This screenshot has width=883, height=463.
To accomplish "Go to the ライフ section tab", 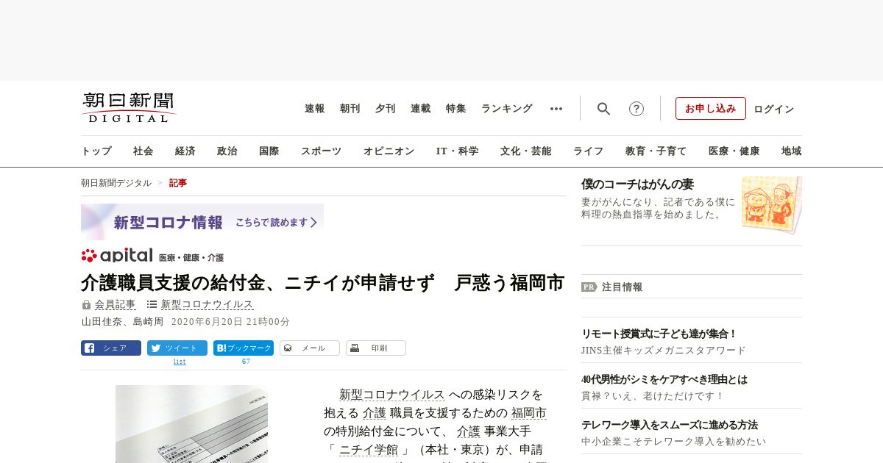I will pos(589,151).
